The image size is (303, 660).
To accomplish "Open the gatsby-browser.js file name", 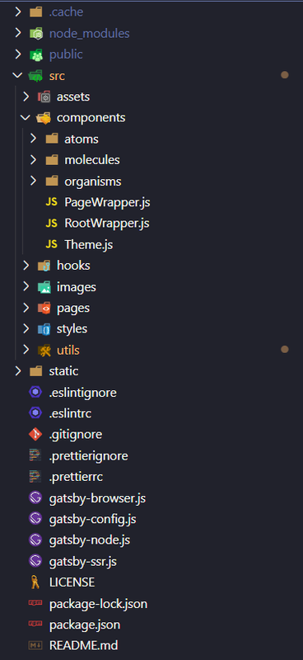I will [97, 498].
